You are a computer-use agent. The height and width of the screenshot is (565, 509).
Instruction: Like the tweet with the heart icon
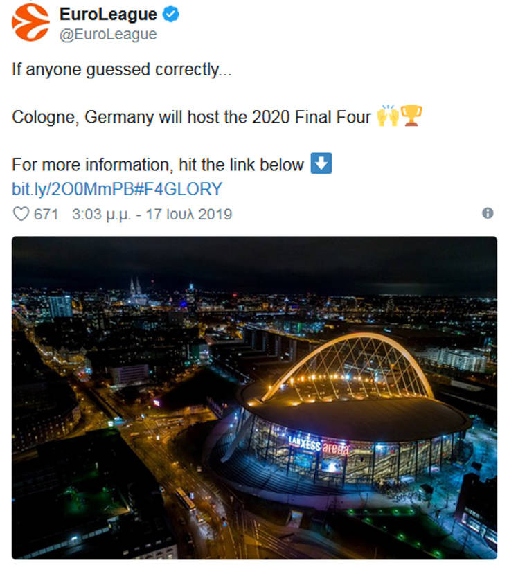tap(21, 214)
